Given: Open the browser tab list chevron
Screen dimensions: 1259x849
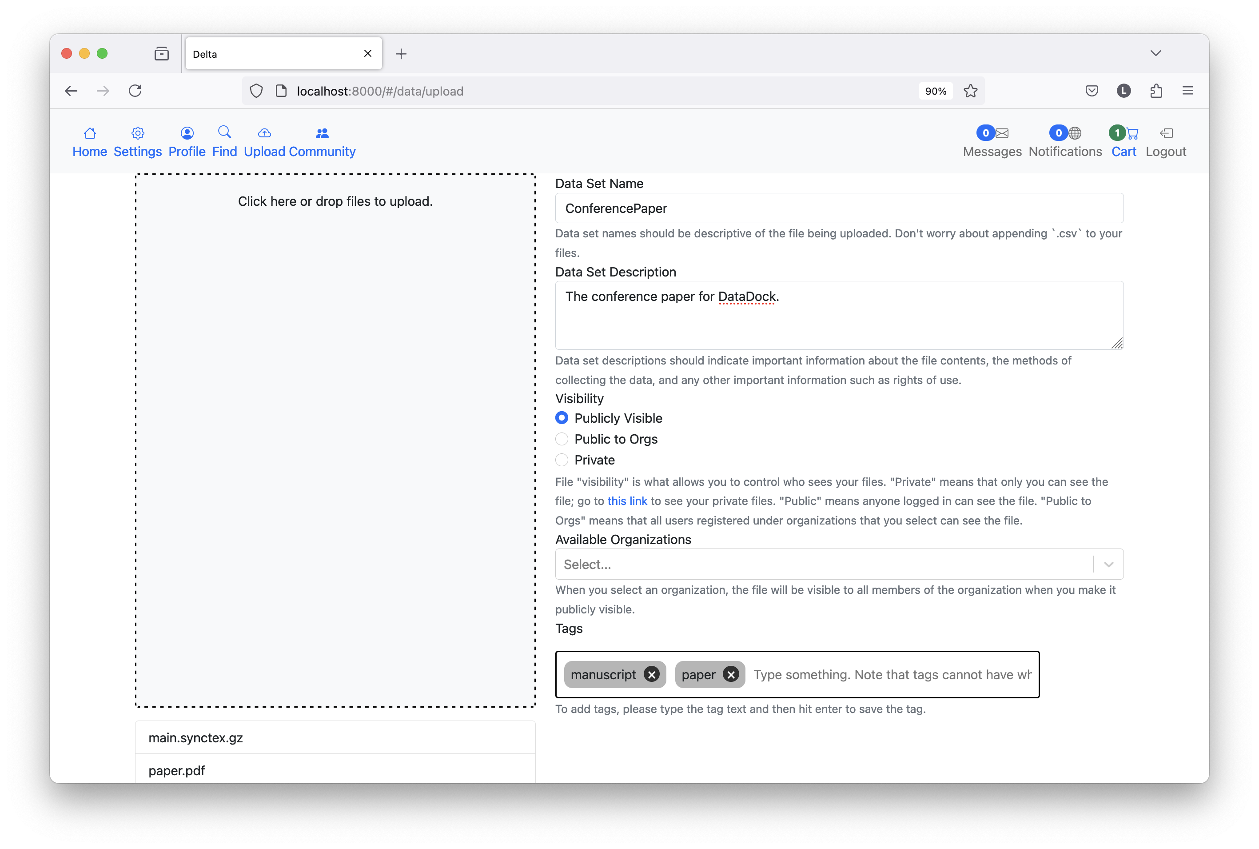Looking at the screenshot, I should 1155,53.
